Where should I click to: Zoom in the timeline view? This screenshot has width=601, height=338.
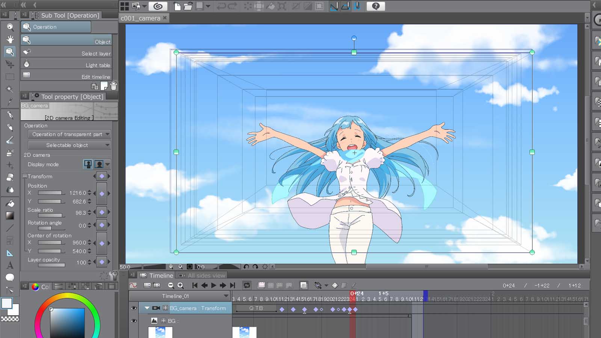[x=181, y=285]
